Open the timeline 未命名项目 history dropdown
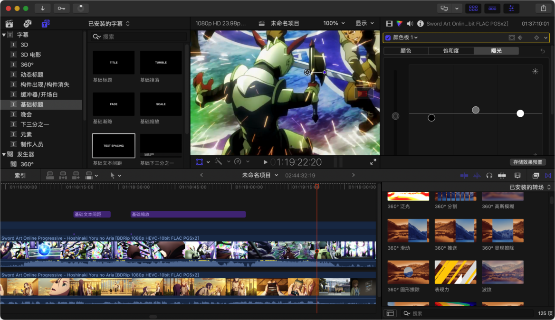Image resolution: width=555 pixels, height=320 pixels. (x=260, y=175)
